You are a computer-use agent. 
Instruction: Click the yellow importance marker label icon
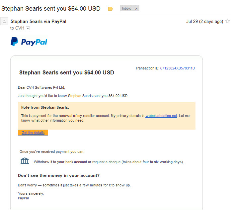(110, 9)
